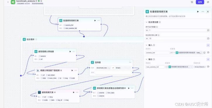Click log_id tag in 提取视频文案 node

[59, 100]
